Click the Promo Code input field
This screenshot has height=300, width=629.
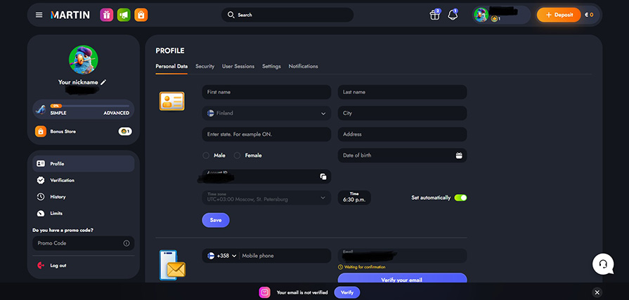[77, 243]
